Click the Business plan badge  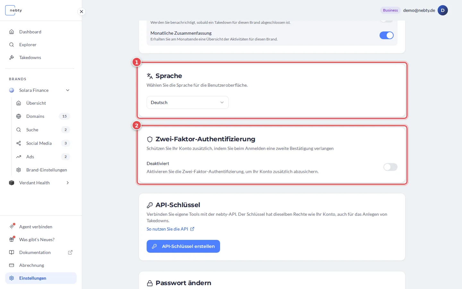pos(390,10)
